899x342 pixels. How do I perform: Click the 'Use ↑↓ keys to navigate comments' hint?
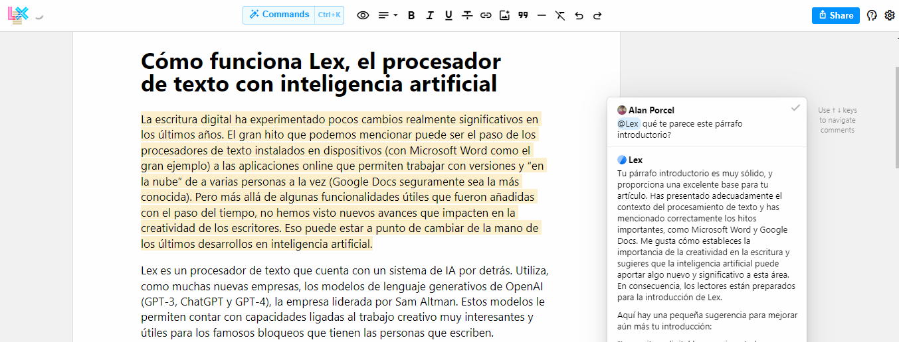(x=837, y=120)
